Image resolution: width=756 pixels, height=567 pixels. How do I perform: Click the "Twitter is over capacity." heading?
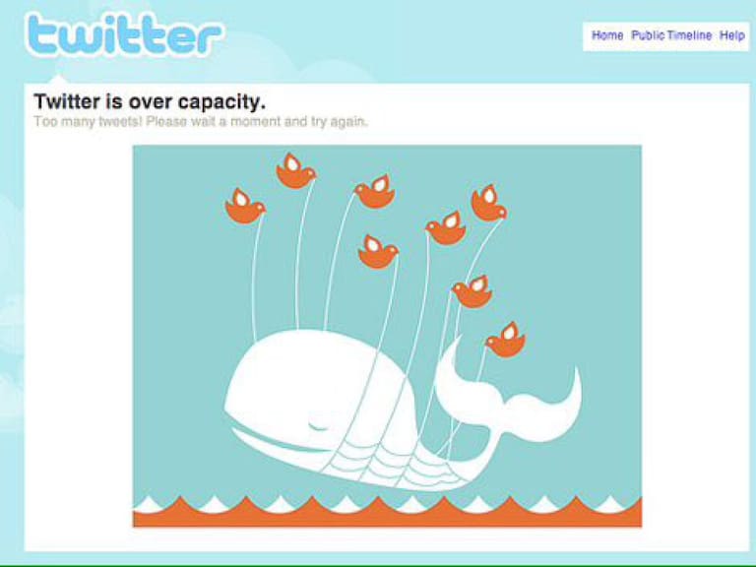pyautogui.click(x=150, y=101)
